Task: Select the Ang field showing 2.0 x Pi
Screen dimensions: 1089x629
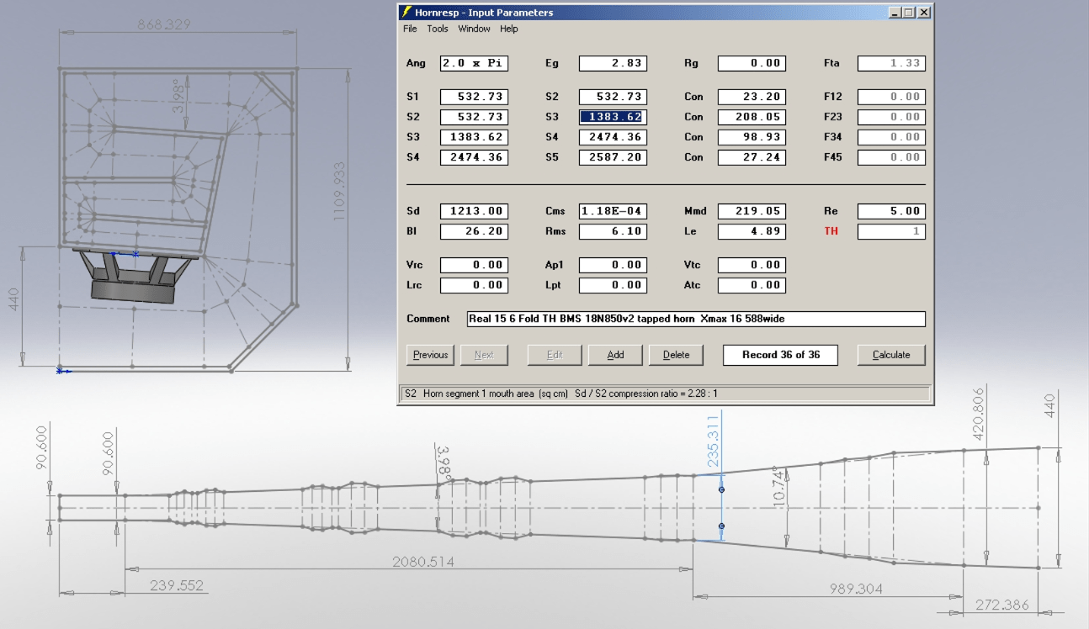Action: (474, 63)
